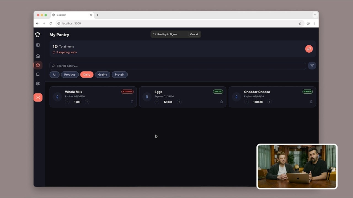Bookmark this page with star icon
The height and width of the screenshot is (198, 353).
pyautogui.click(x=300, y=23)
